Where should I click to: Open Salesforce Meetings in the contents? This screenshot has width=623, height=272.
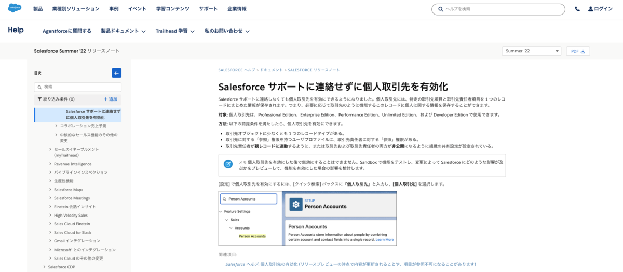point(72,198)
